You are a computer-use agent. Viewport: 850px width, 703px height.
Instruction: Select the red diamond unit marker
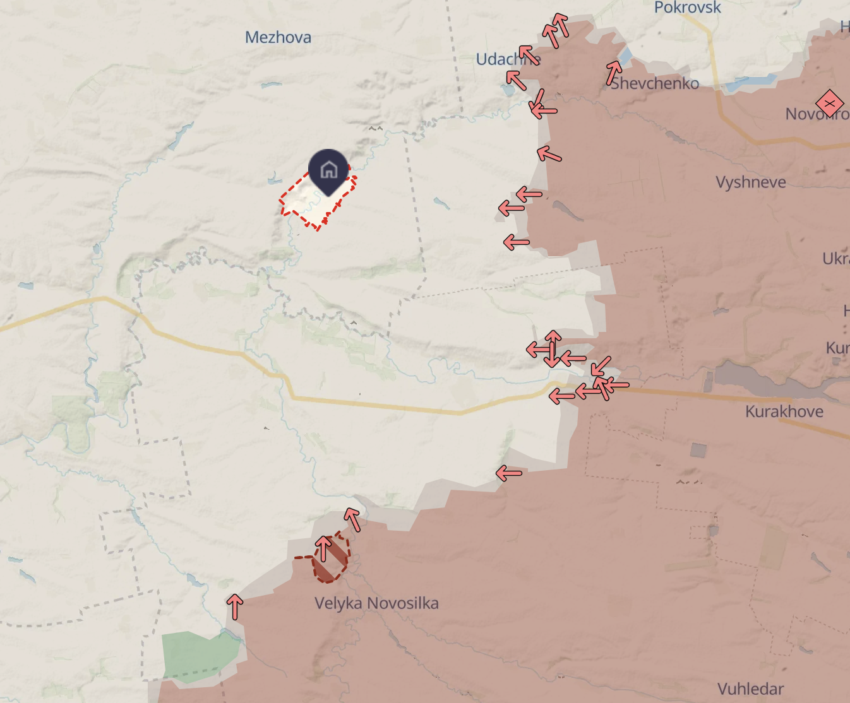(829, 103)
